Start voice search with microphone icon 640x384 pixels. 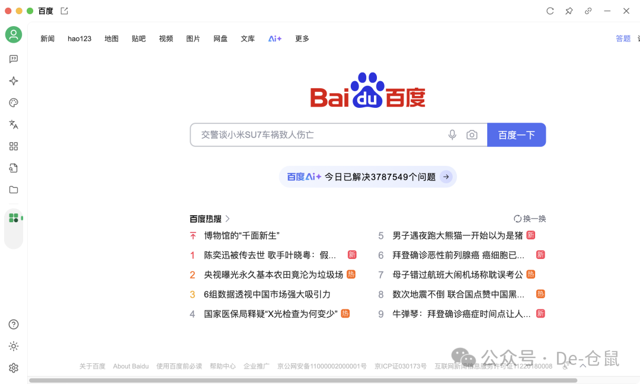click(452, 135)
